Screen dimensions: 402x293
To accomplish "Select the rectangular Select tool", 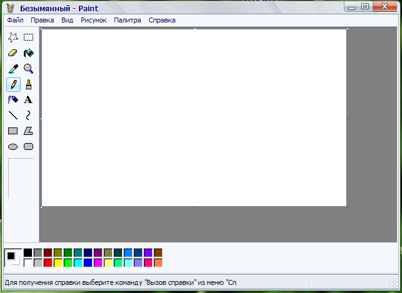I will click(28, 37).
